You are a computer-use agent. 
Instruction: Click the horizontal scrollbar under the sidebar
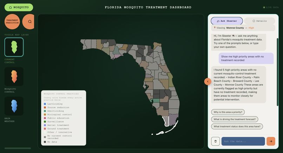18,148
